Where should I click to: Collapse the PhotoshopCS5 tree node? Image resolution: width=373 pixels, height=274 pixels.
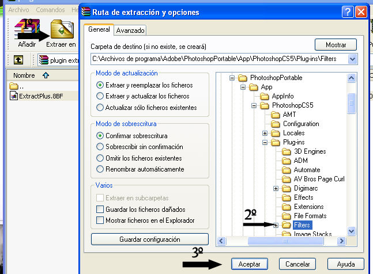tap(254, 106)
